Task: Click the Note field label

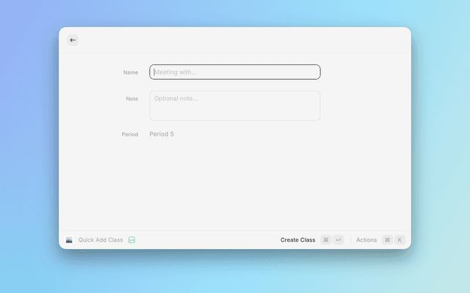Action: [x=131, y=98]
